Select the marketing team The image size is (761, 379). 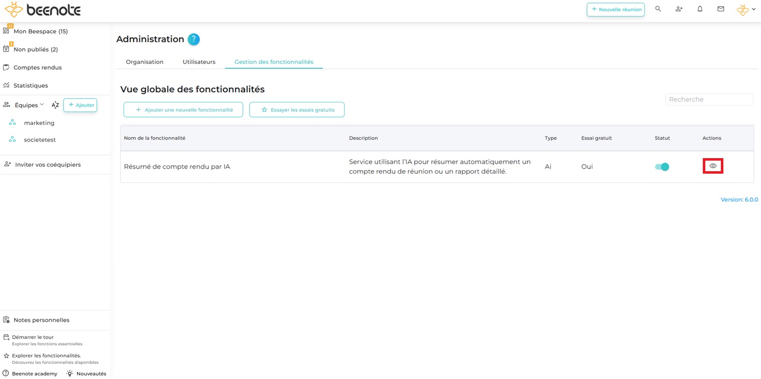click(39, 123)
